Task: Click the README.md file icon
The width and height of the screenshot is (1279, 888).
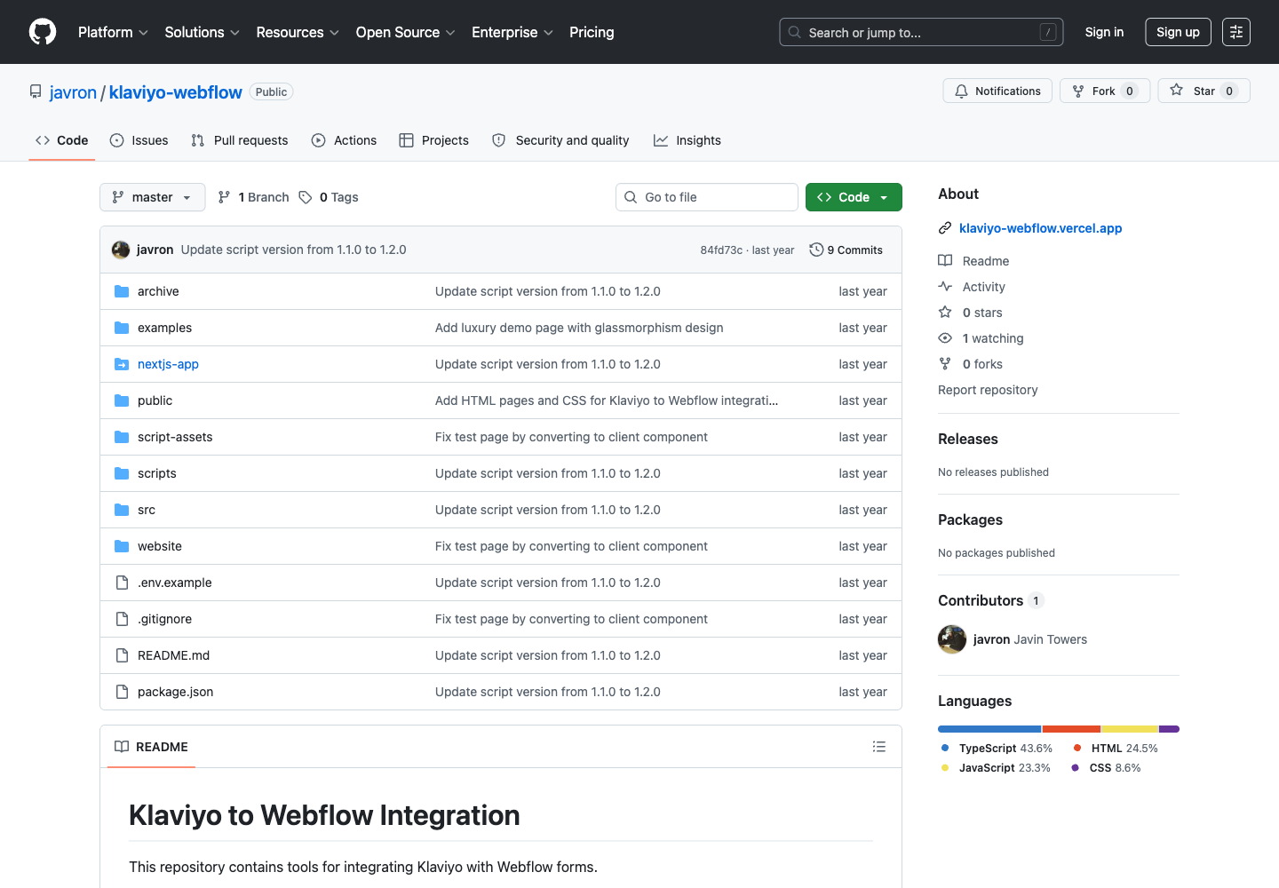Action: [122, 655]
